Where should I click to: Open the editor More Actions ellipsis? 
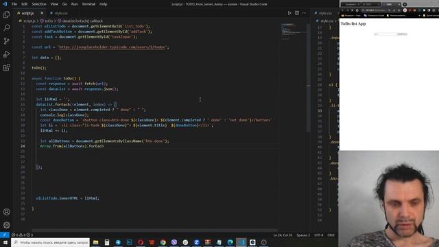pyautogui.click(x=304, y=13)
